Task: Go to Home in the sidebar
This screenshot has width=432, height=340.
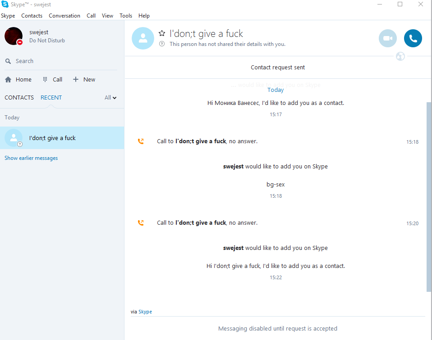Action: pos(18,80)
